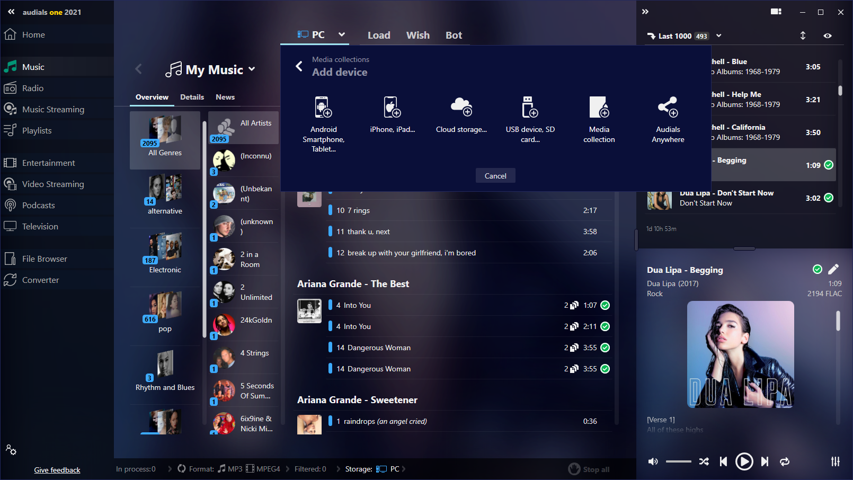
Task: Open the equalizer settings icon
Action: (x=835, y=461)
